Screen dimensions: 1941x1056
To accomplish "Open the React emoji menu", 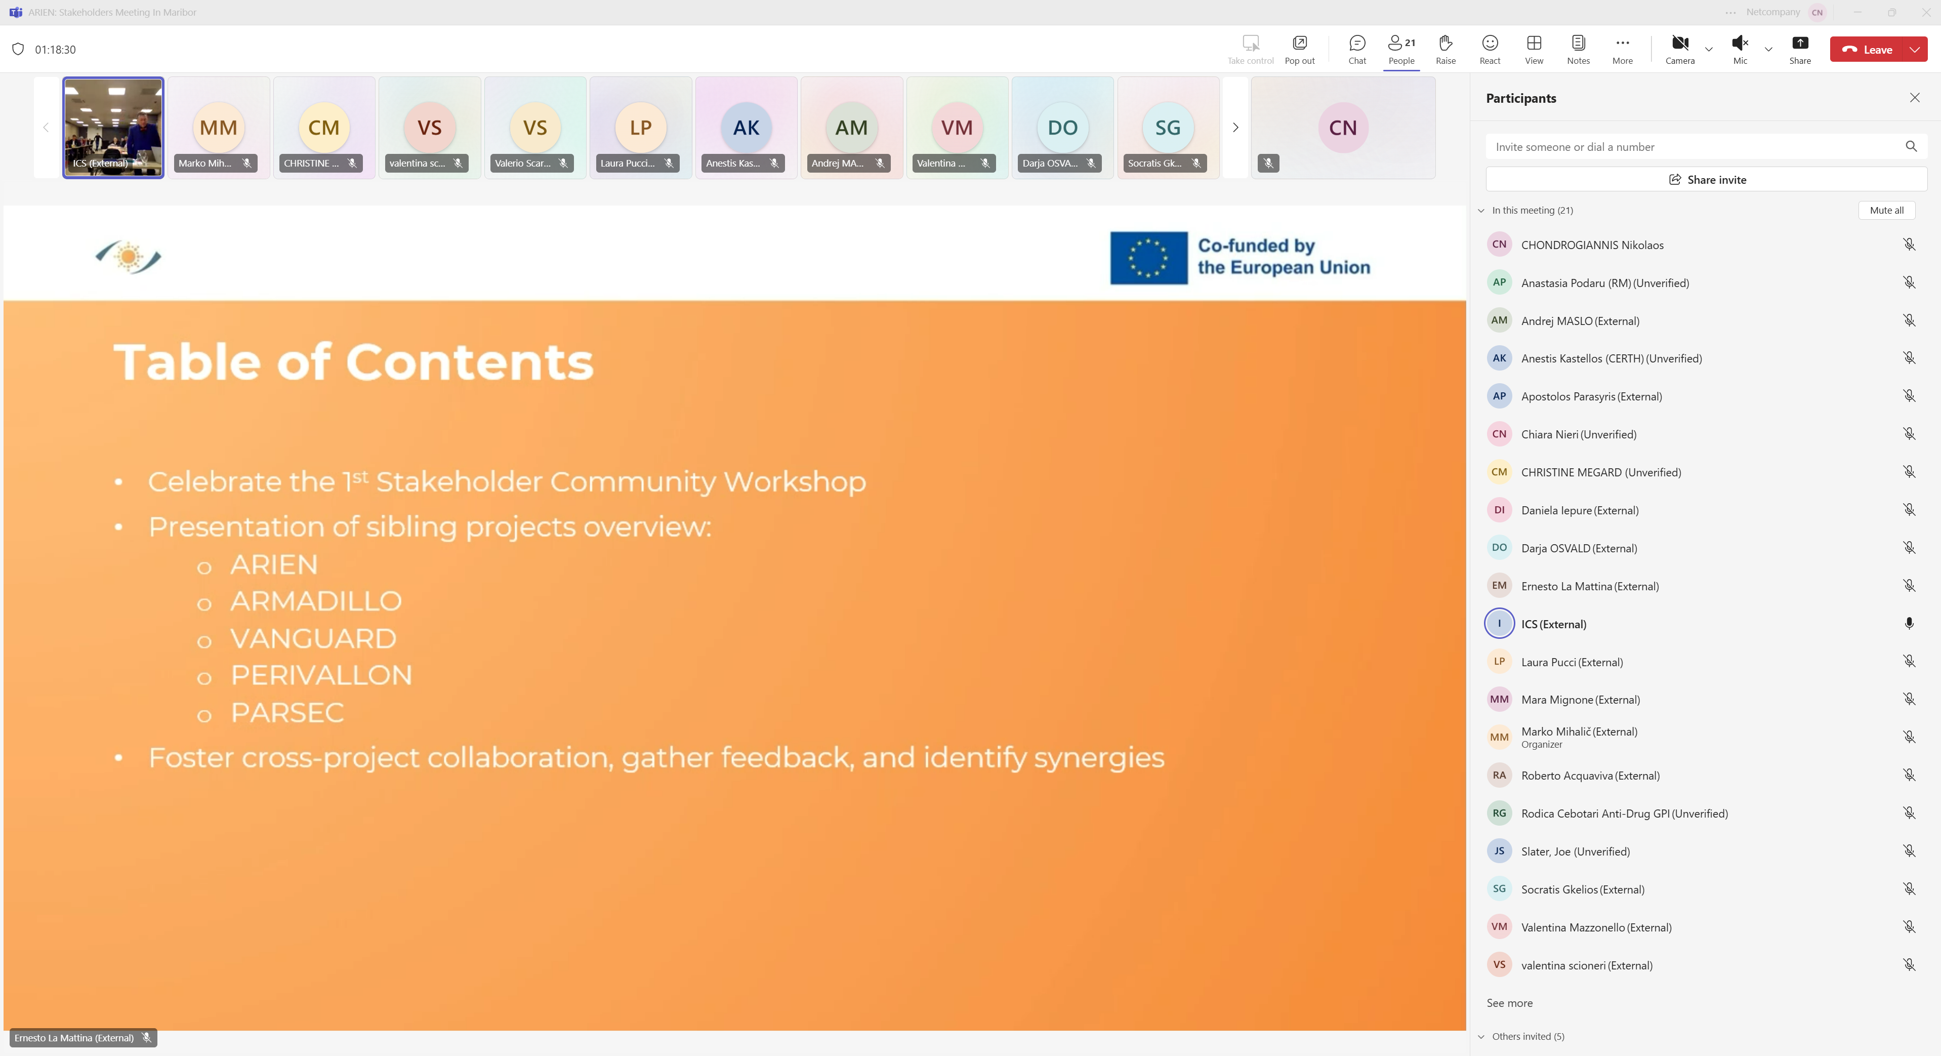I will point(1489,49).
